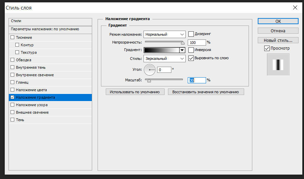Select the Наложение цвета row label
304x179 pixels.
coord(31,90)
